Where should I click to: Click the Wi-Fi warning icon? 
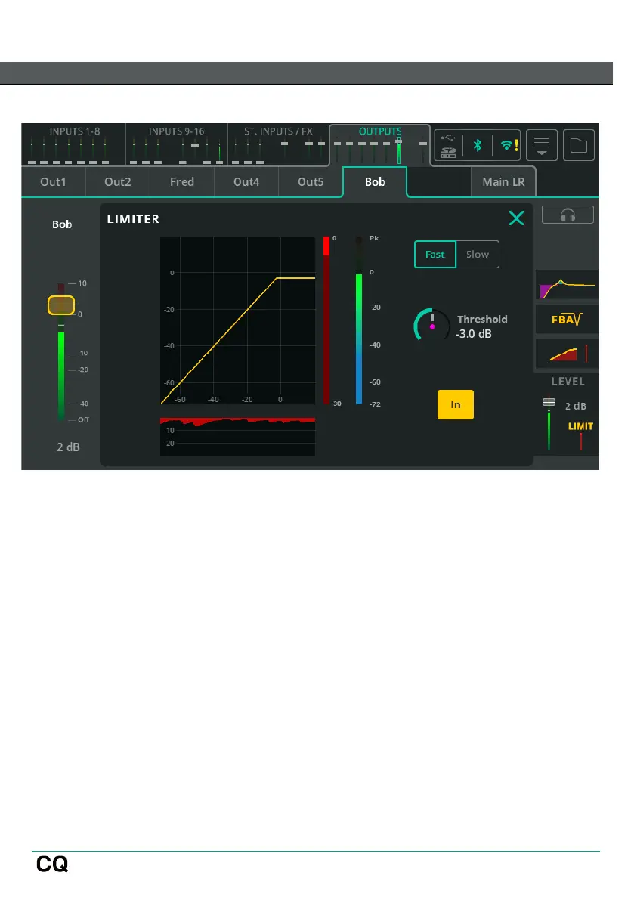(x=509, y=145)
